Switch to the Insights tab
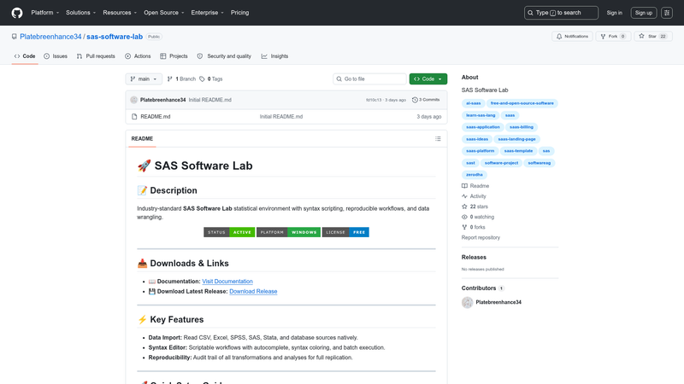 (x=274, y=56)
